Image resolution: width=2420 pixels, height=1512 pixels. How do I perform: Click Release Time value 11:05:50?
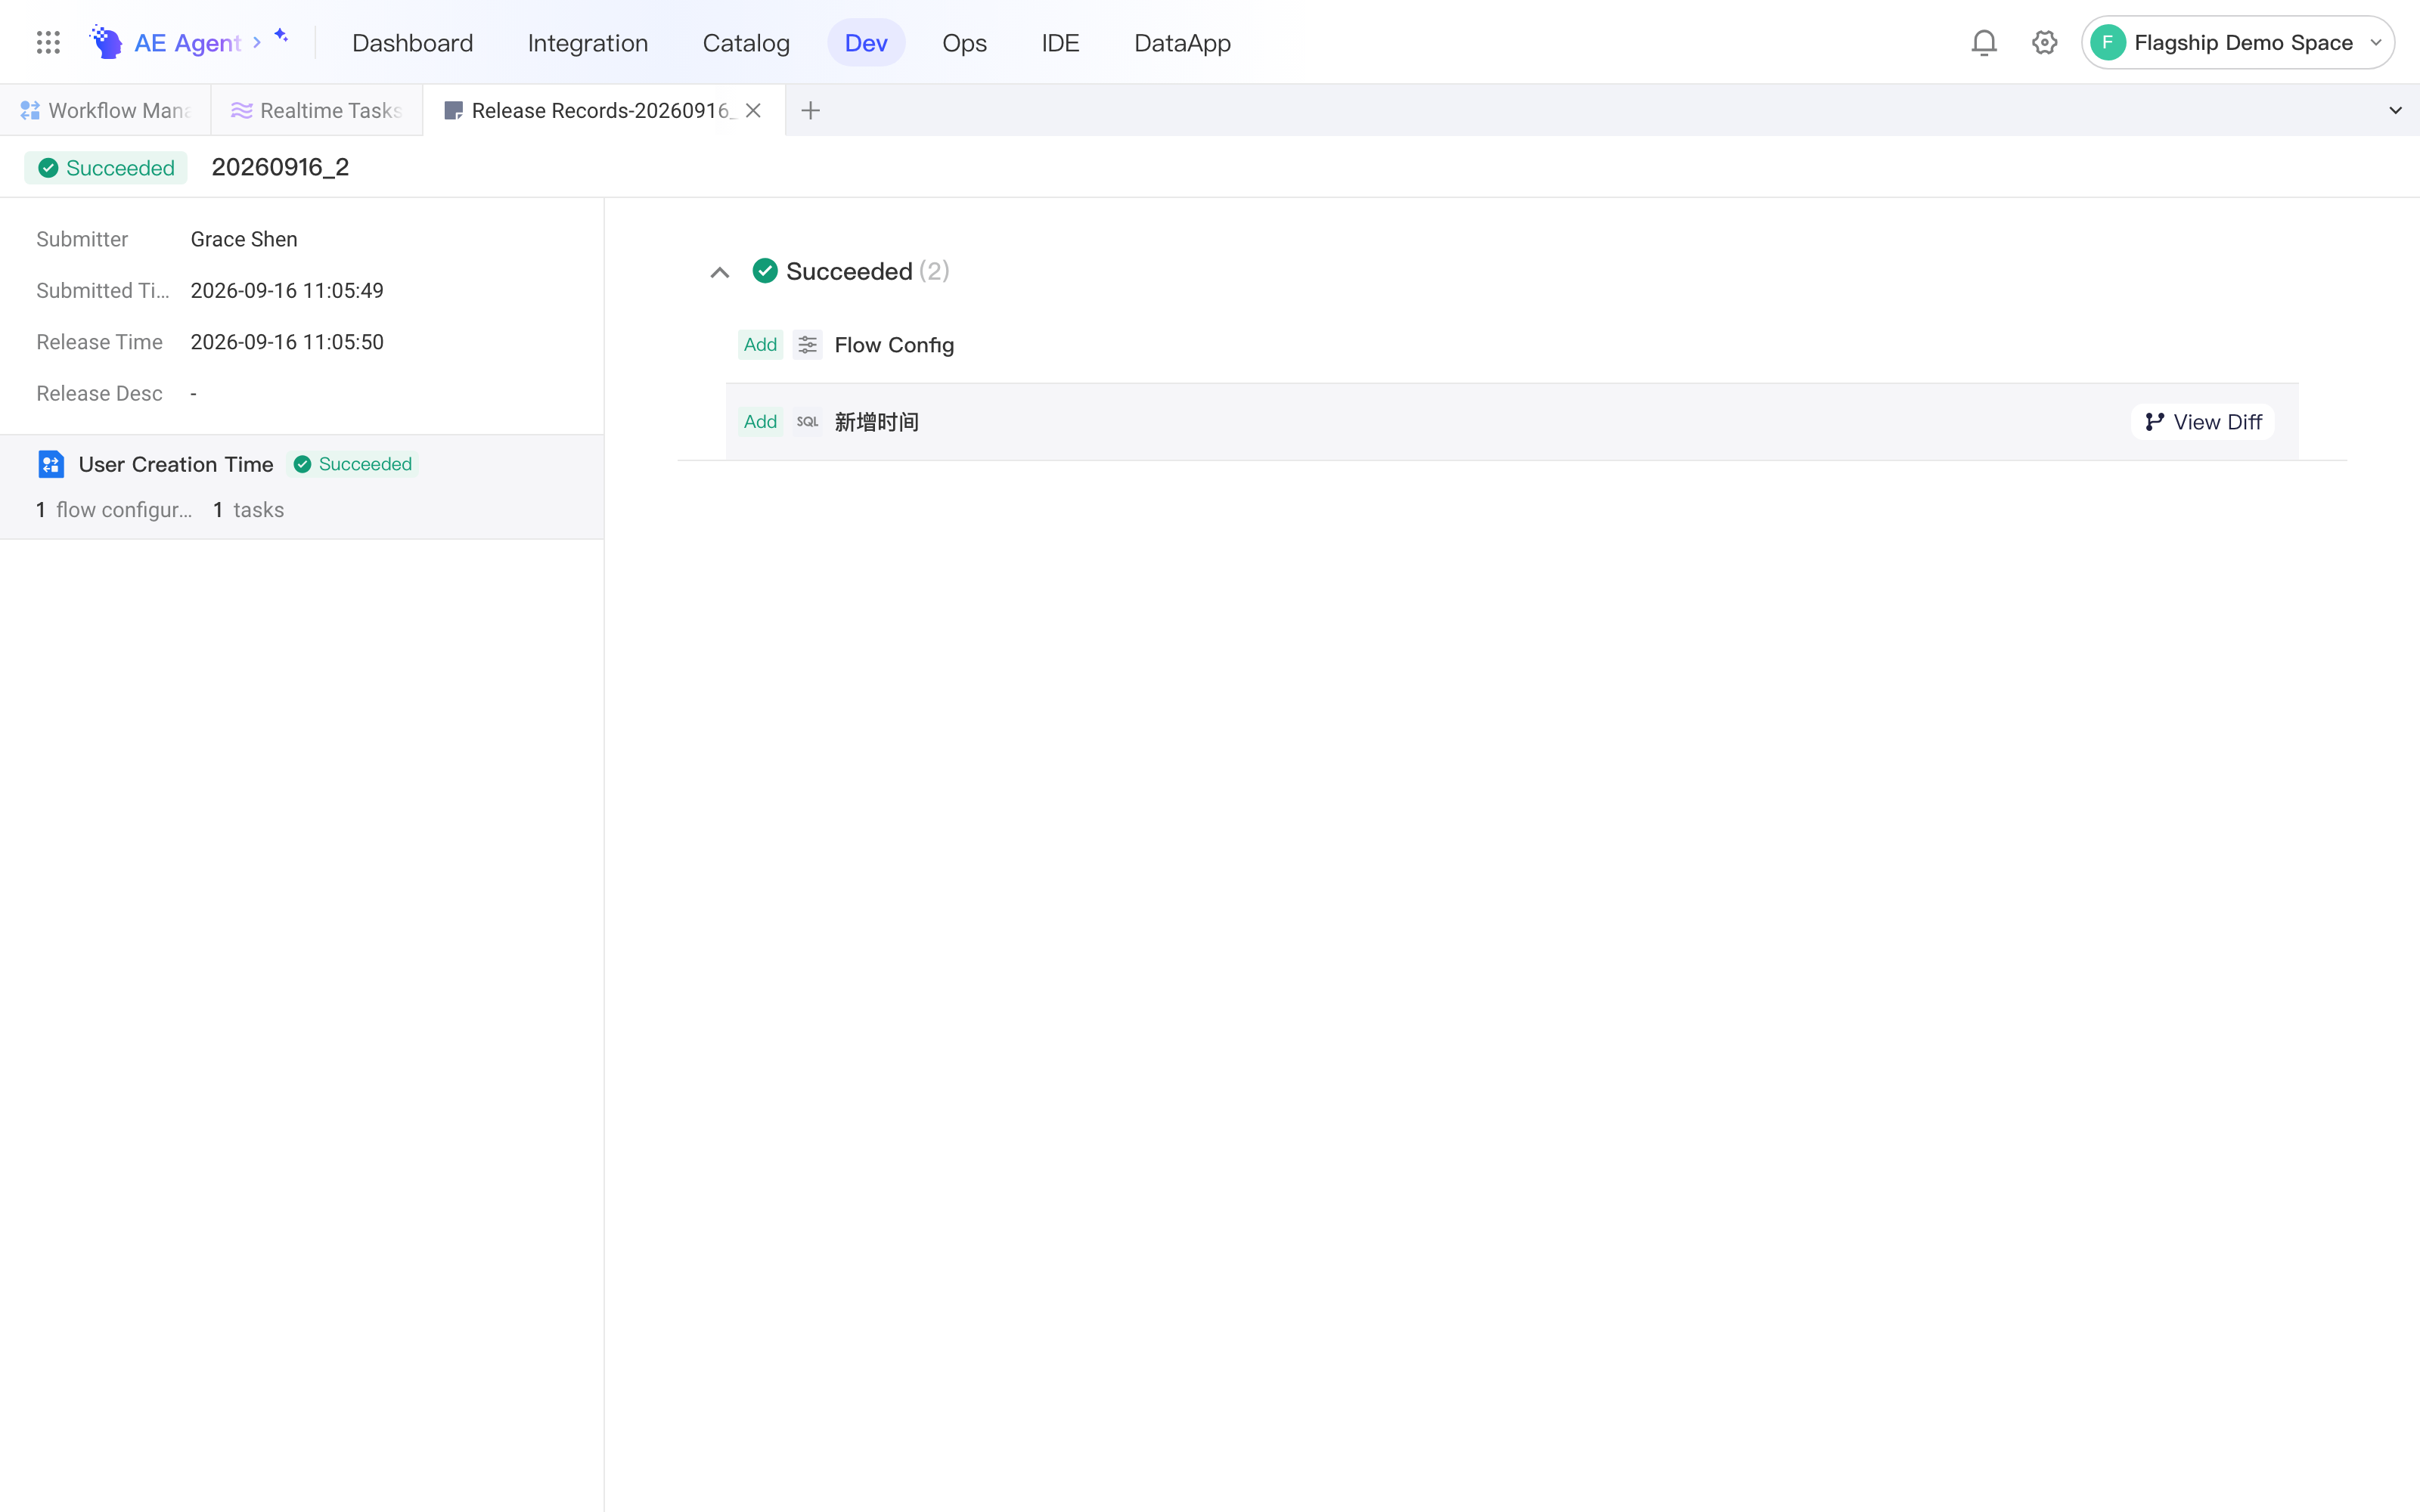pyautogui.click(x=287, y=342)
